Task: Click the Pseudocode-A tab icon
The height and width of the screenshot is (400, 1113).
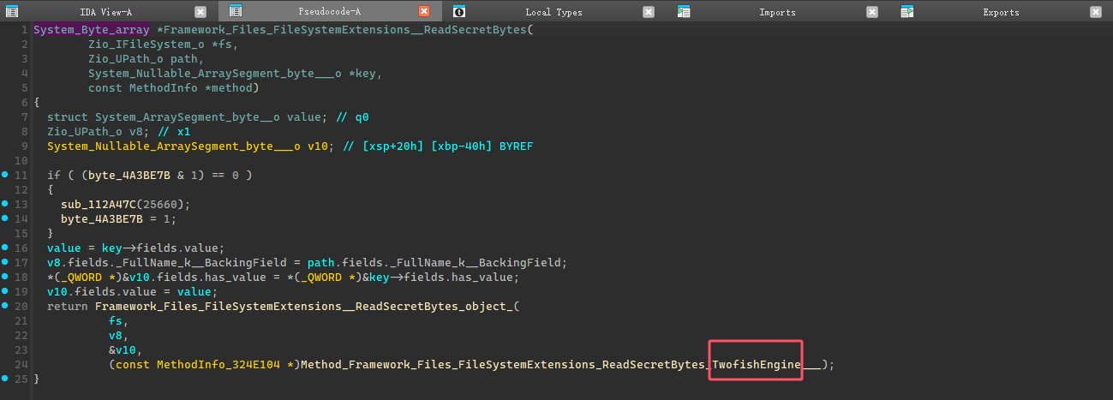Action: coord(236,12)
